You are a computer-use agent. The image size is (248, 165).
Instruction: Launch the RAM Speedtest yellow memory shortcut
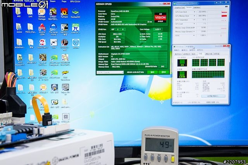click(x=65, y=75)
